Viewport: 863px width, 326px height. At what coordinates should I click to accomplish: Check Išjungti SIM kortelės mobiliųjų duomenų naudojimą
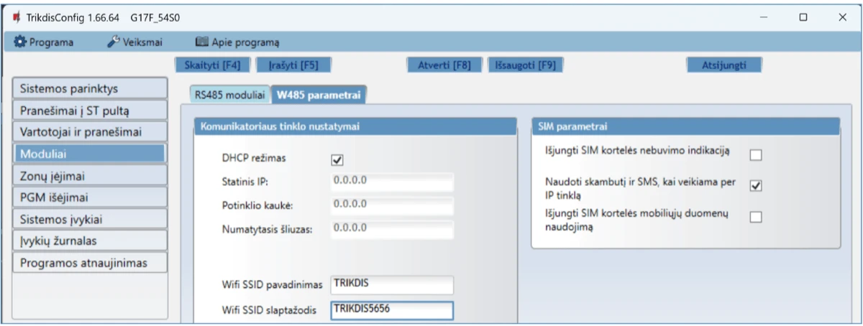click(x=755, y=218)
